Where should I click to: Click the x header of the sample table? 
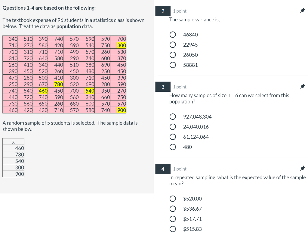click(x=13, y=141)
